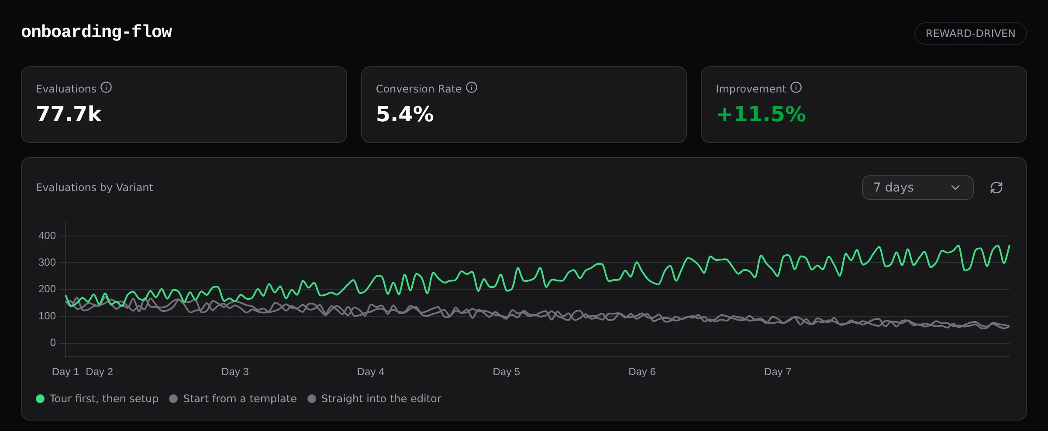This screenshot has height=431, width=1048.
Task: Click the Conversion Rate card label
Action: pyautogui.click(x=419, y=89)
